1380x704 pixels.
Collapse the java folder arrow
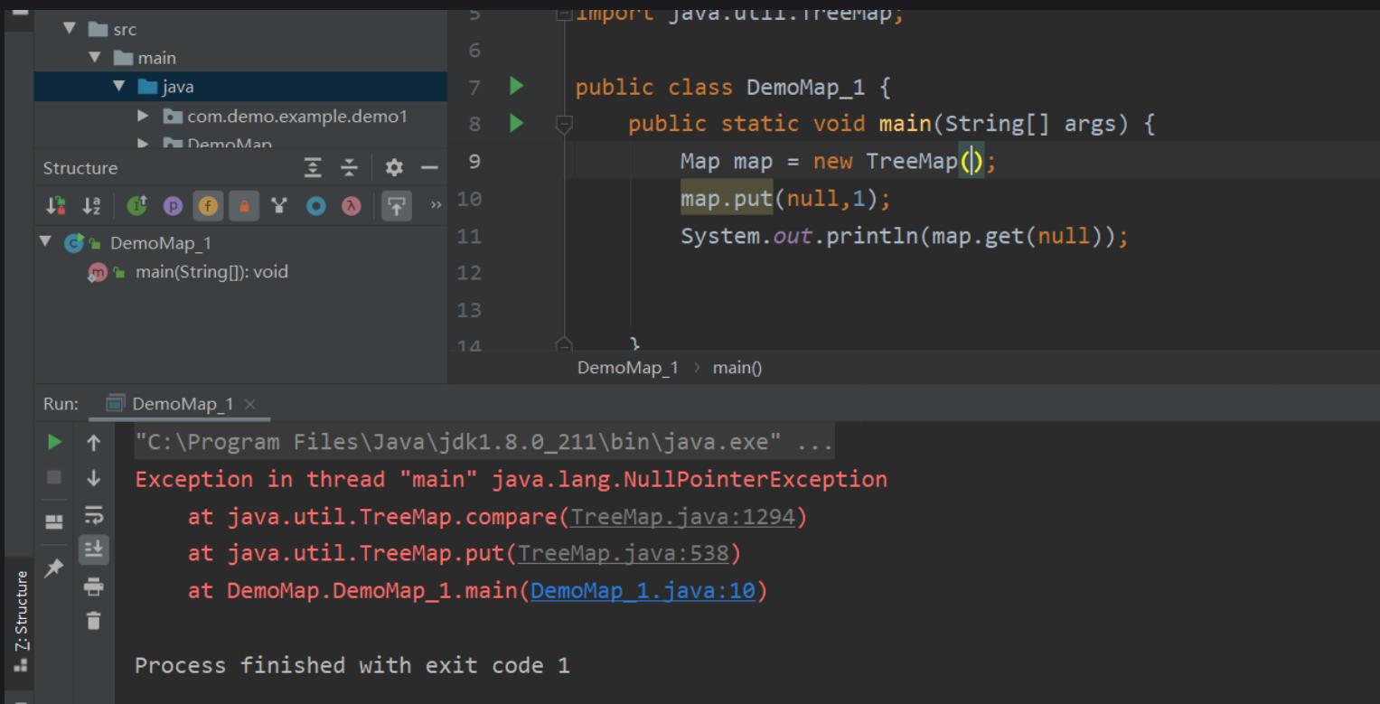click(118, 87)
